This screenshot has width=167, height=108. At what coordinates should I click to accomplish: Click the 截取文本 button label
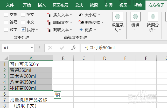[x=61, y=30]
